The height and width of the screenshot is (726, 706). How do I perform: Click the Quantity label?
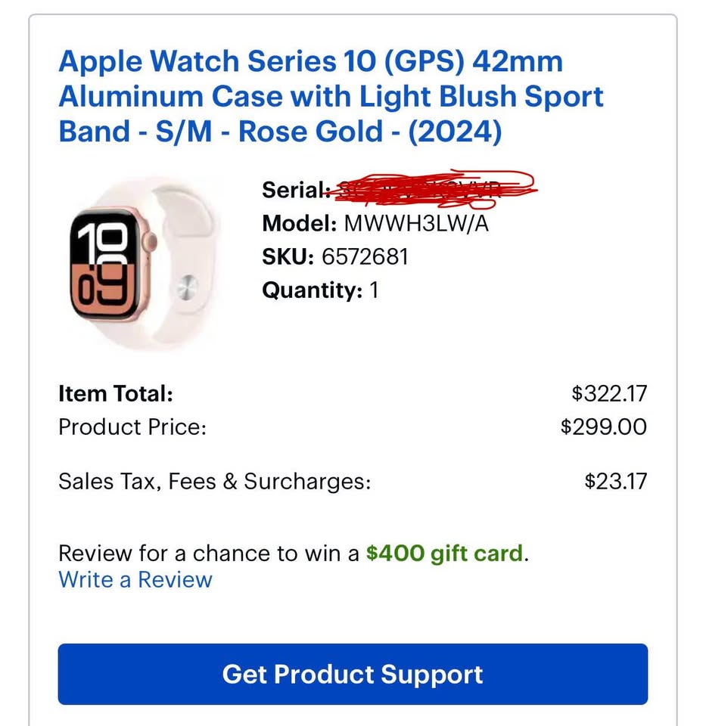[x=313, y=290]
